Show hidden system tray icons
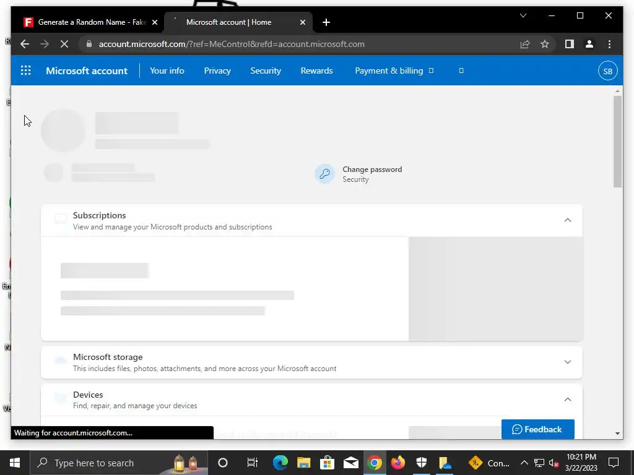The height and width of the screenshot is (475, 634). point(524,463)
